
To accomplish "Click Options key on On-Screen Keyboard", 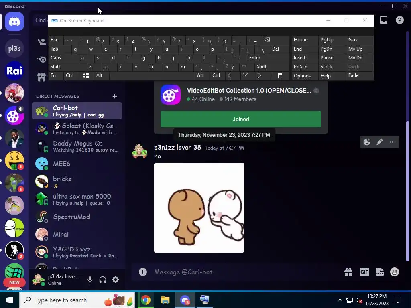I will [x=305, y=75].
